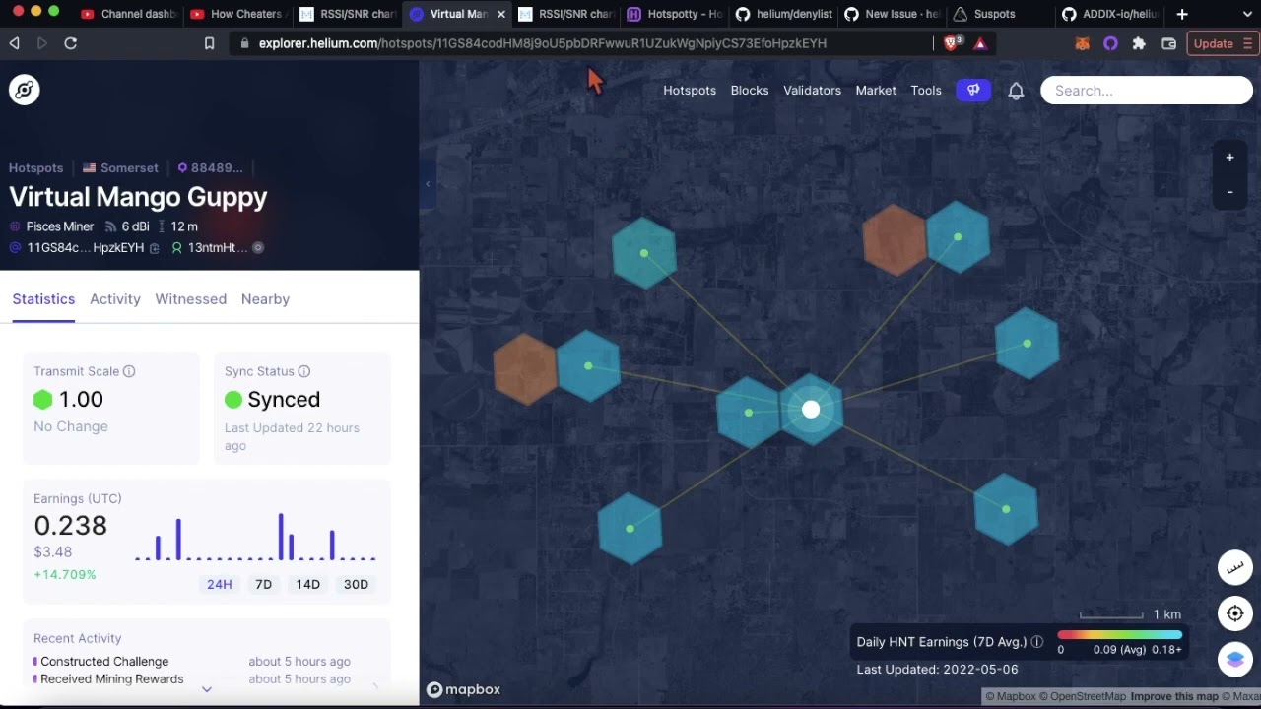Open the map layers selector
The width and height of the screenshot is (1261, 709).
tap(1235, 659)
